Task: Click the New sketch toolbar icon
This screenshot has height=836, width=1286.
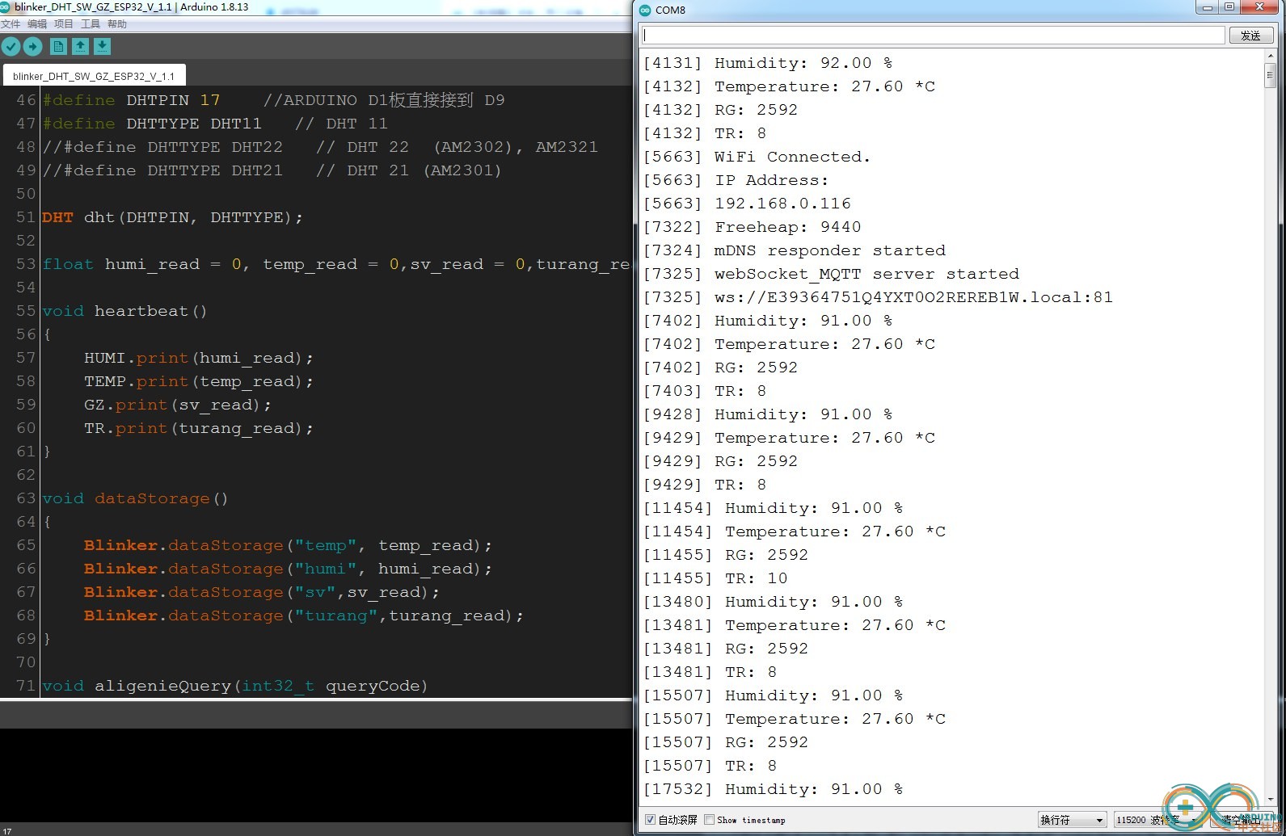Action: (58, 47)
